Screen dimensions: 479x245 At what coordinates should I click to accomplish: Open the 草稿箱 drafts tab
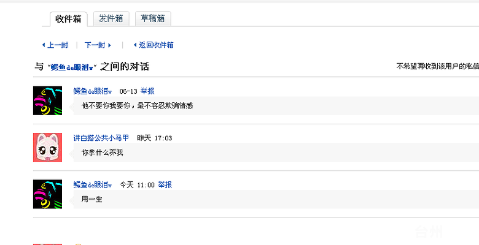pyautogui.click(x=152, y=18)
